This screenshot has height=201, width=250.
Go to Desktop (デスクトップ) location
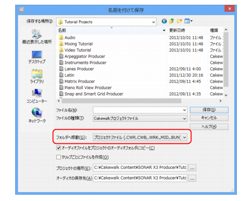click(x=37, y=57)
